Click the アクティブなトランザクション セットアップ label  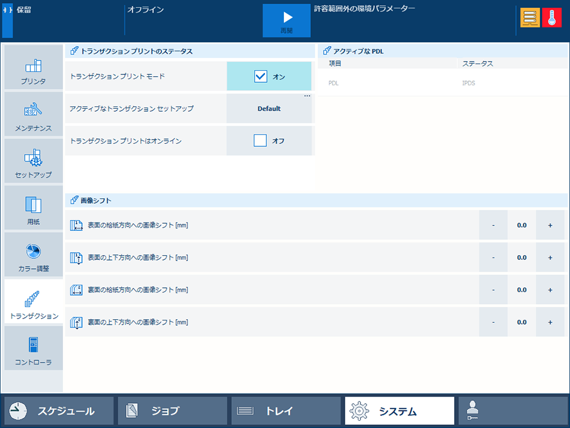pyautogui.click(x=132, y=108)
